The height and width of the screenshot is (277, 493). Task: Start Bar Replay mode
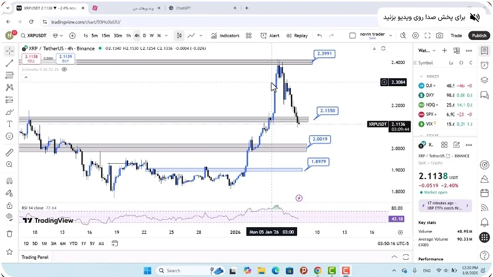click(297, 36)
